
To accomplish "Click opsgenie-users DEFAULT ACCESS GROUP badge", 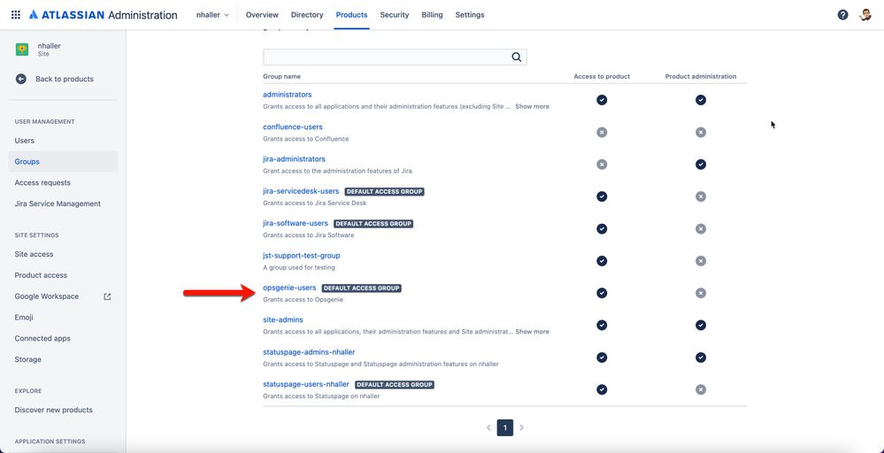I will 361,288.
